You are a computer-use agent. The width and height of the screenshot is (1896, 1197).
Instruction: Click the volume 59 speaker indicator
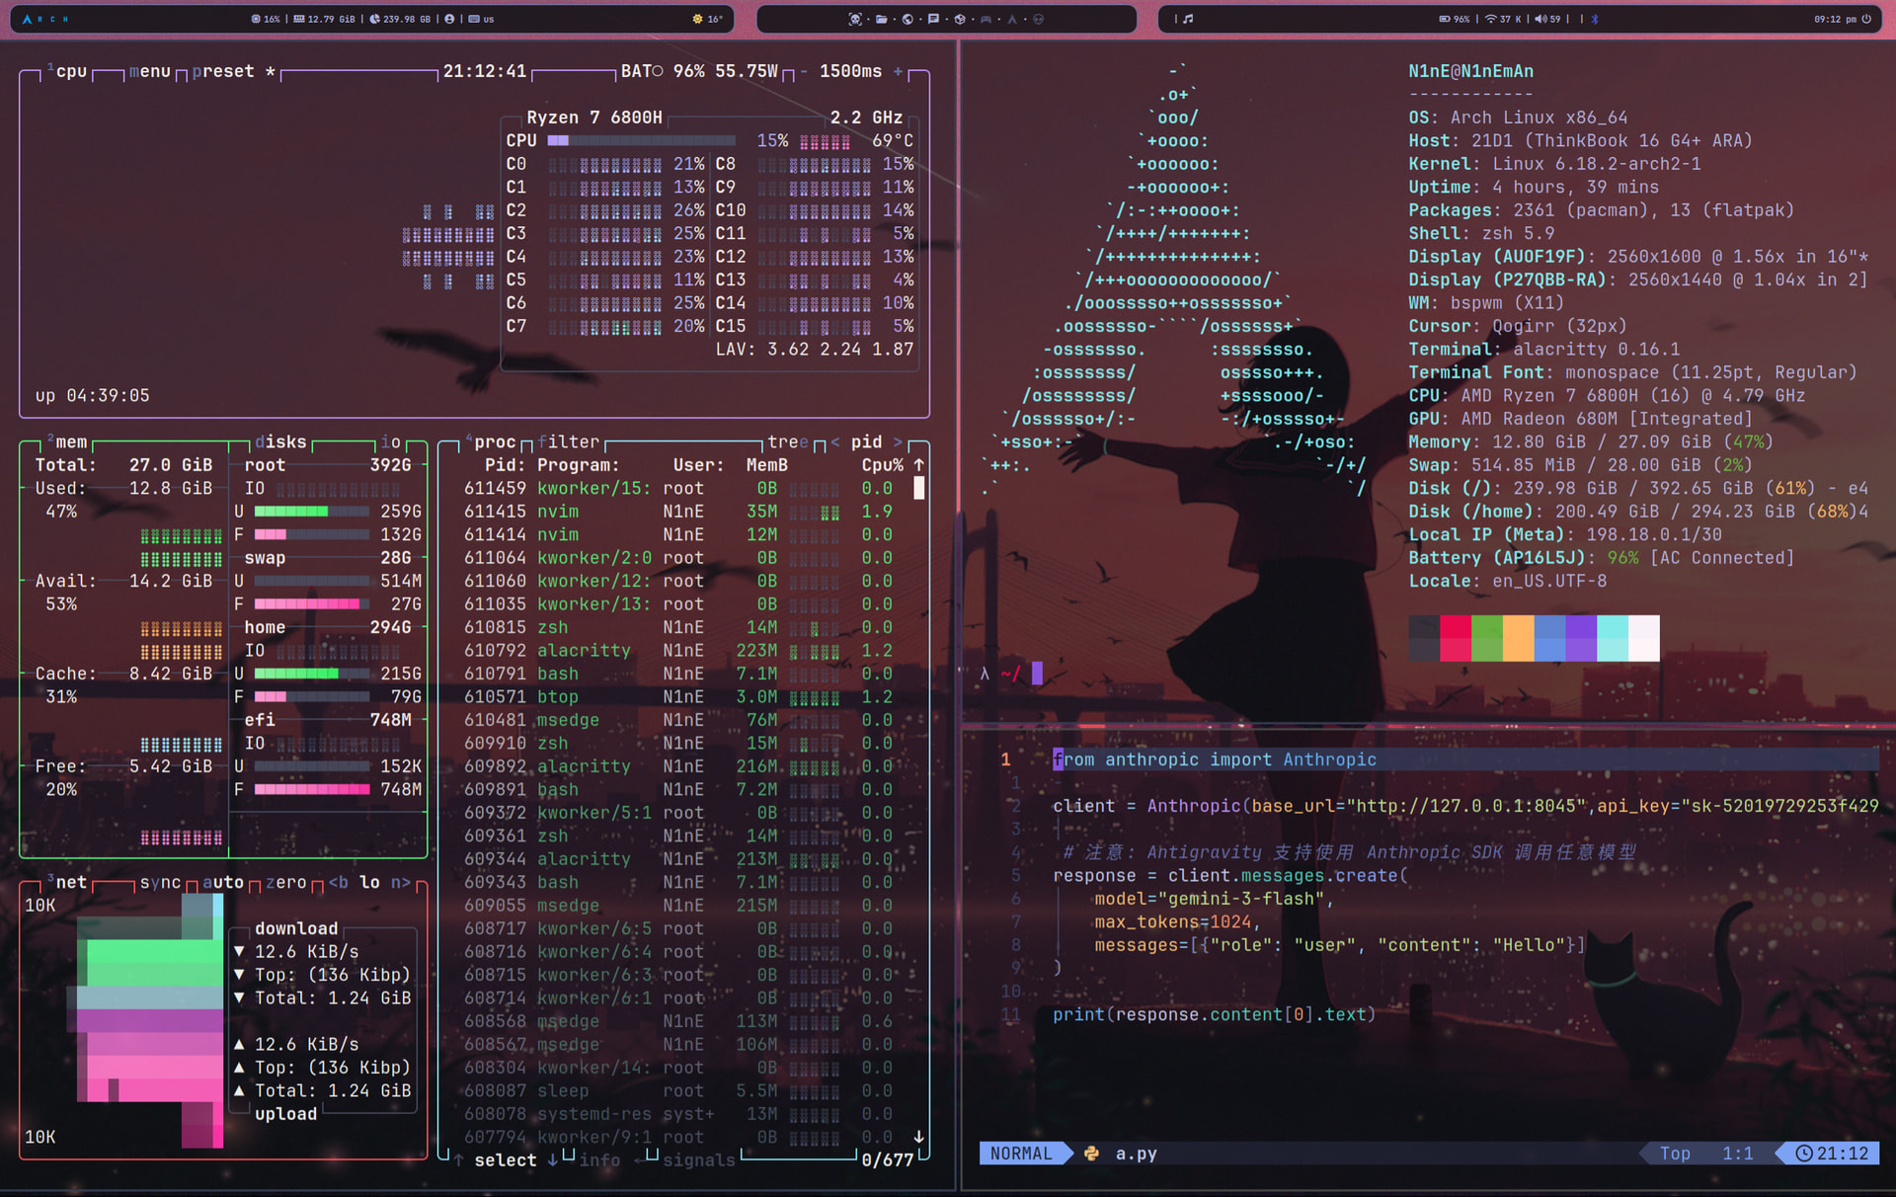click(1547, 19)
